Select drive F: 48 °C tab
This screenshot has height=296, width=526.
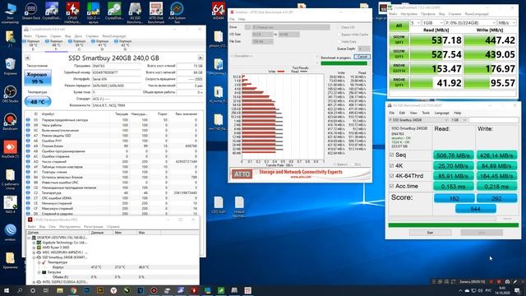(56, 45)
